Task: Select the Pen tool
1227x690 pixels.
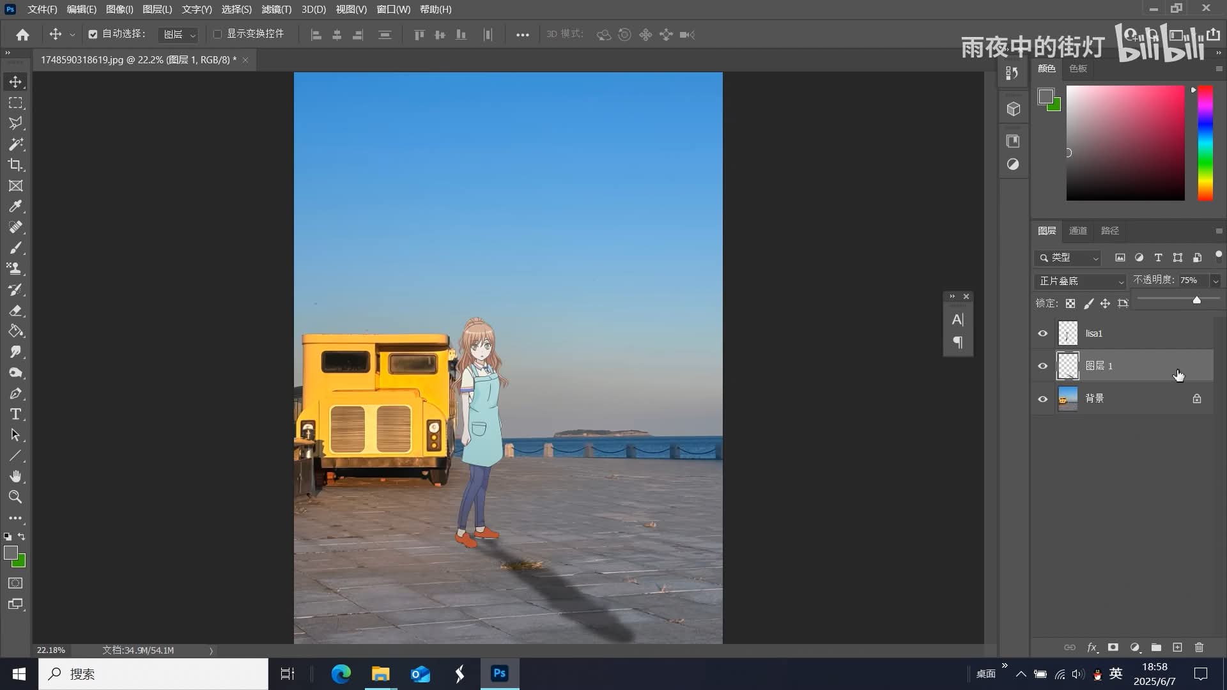Action: click(15, 394)
